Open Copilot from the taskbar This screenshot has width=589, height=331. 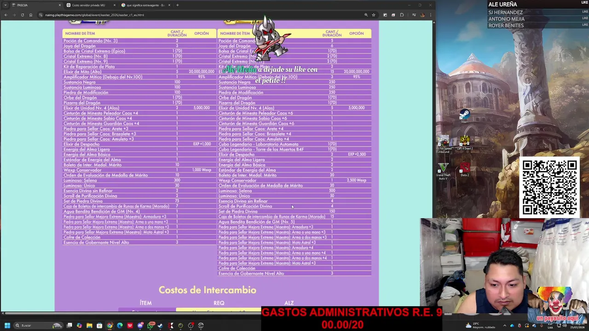click(79, 325)
